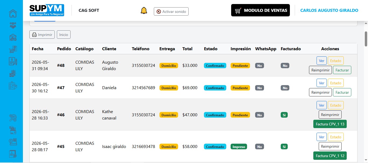
Task: Select order number #48
Action: point(61,66)
